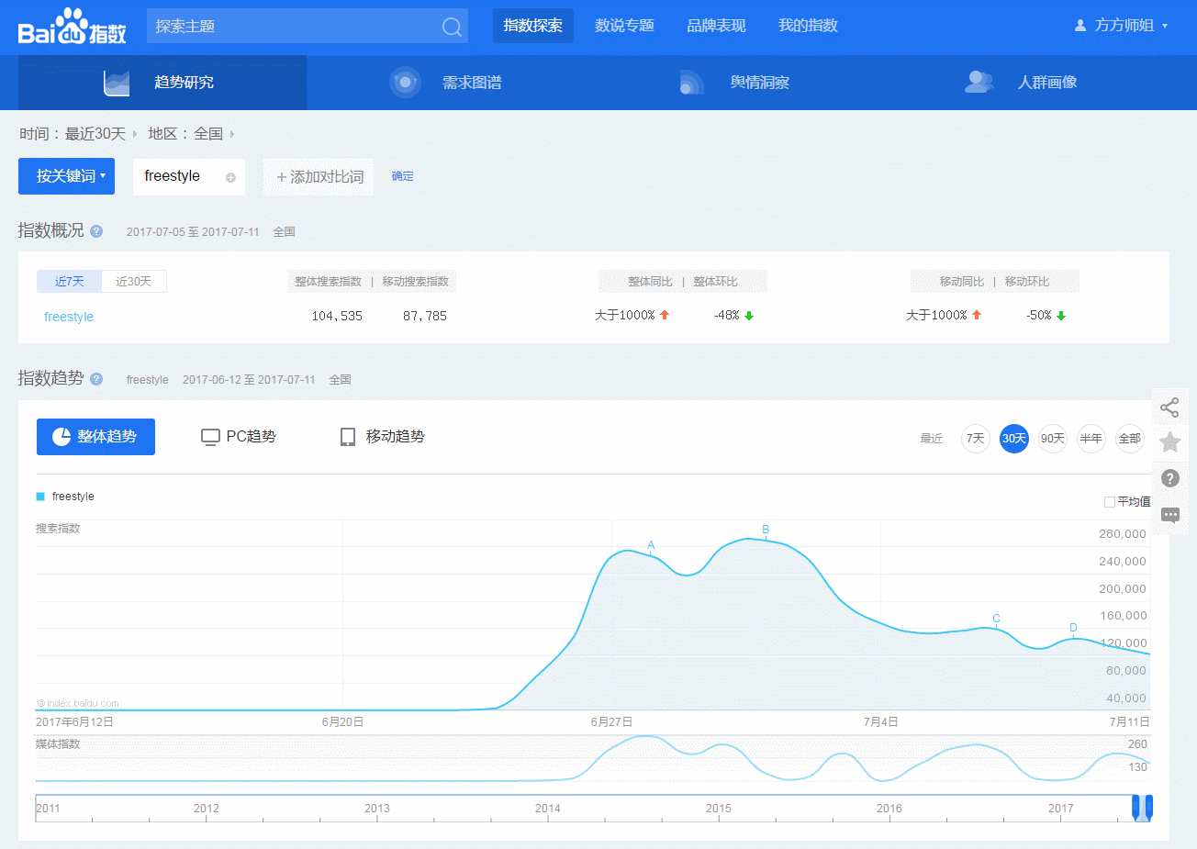Click the search magnifier icon
This screenshot has height=849, width=1197.
coord(452,27)
